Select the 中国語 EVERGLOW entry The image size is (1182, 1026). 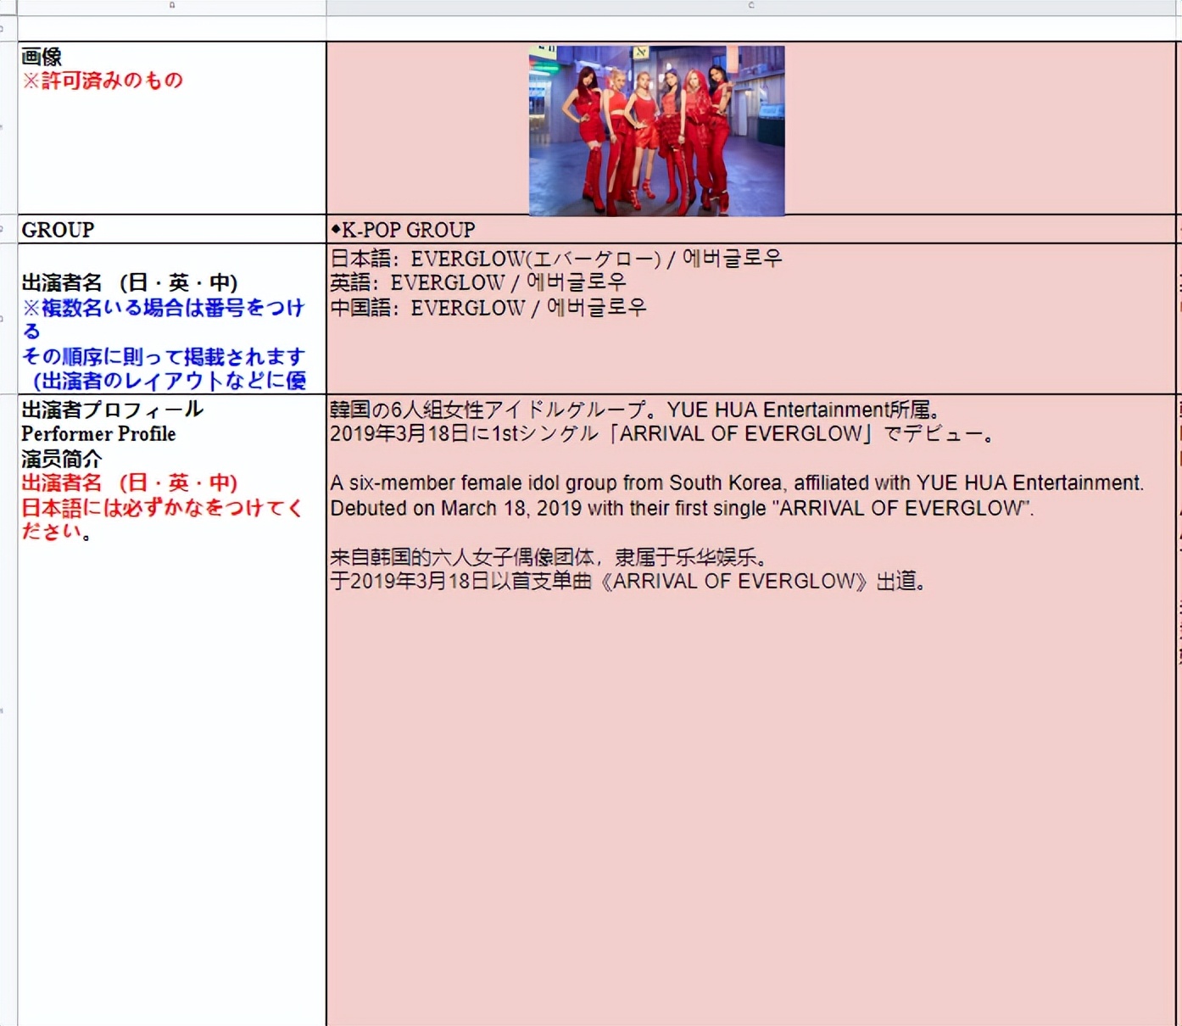coord(488,307)
